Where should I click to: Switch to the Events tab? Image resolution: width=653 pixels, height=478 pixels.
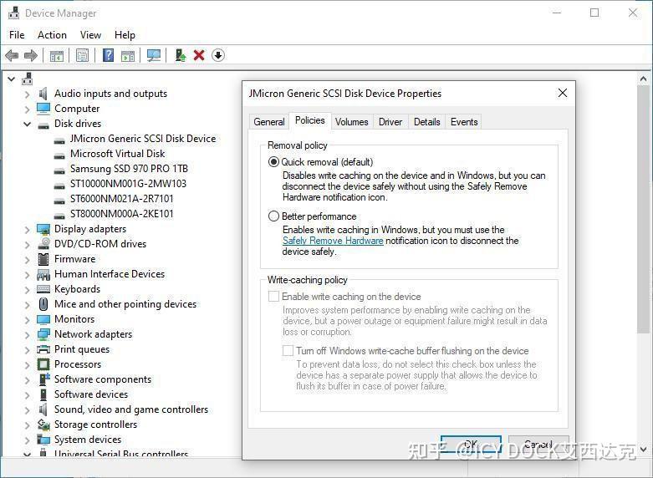point(464,122)
